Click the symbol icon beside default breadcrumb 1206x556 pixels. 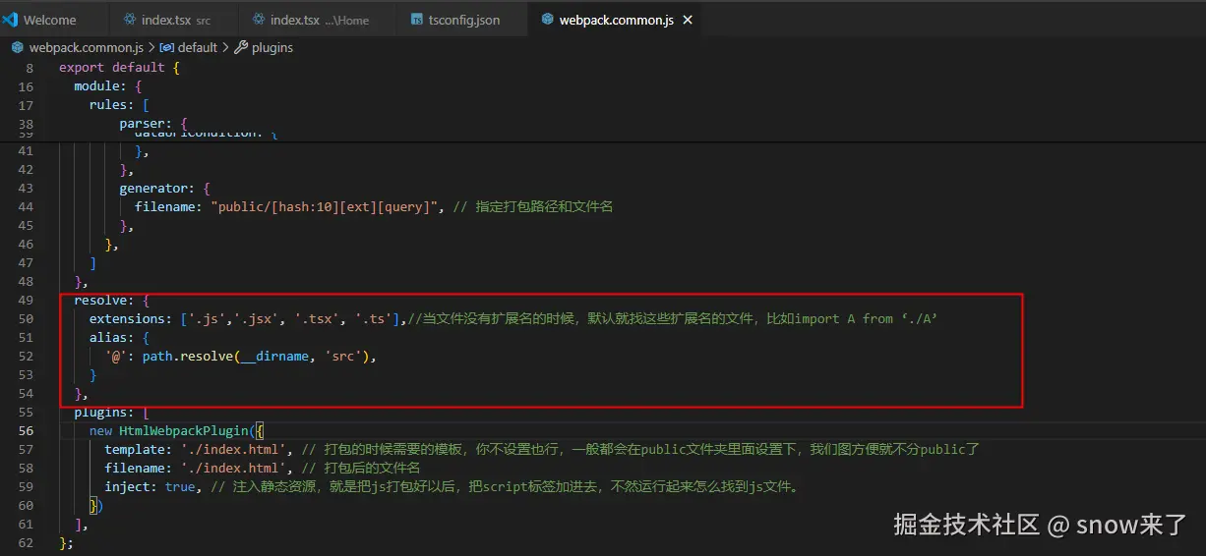167,47
